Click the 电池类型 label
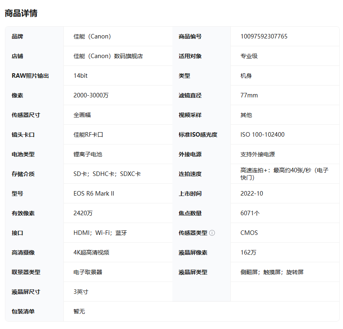The height and width of the screenshot is (329, 343). pos(23,154)
